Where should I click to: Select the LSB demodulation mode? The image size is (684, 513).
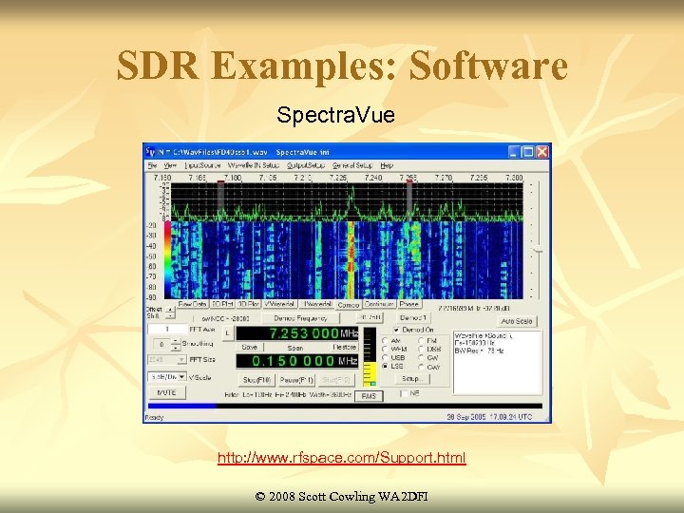pyautogui.click(x=385, y=367)
